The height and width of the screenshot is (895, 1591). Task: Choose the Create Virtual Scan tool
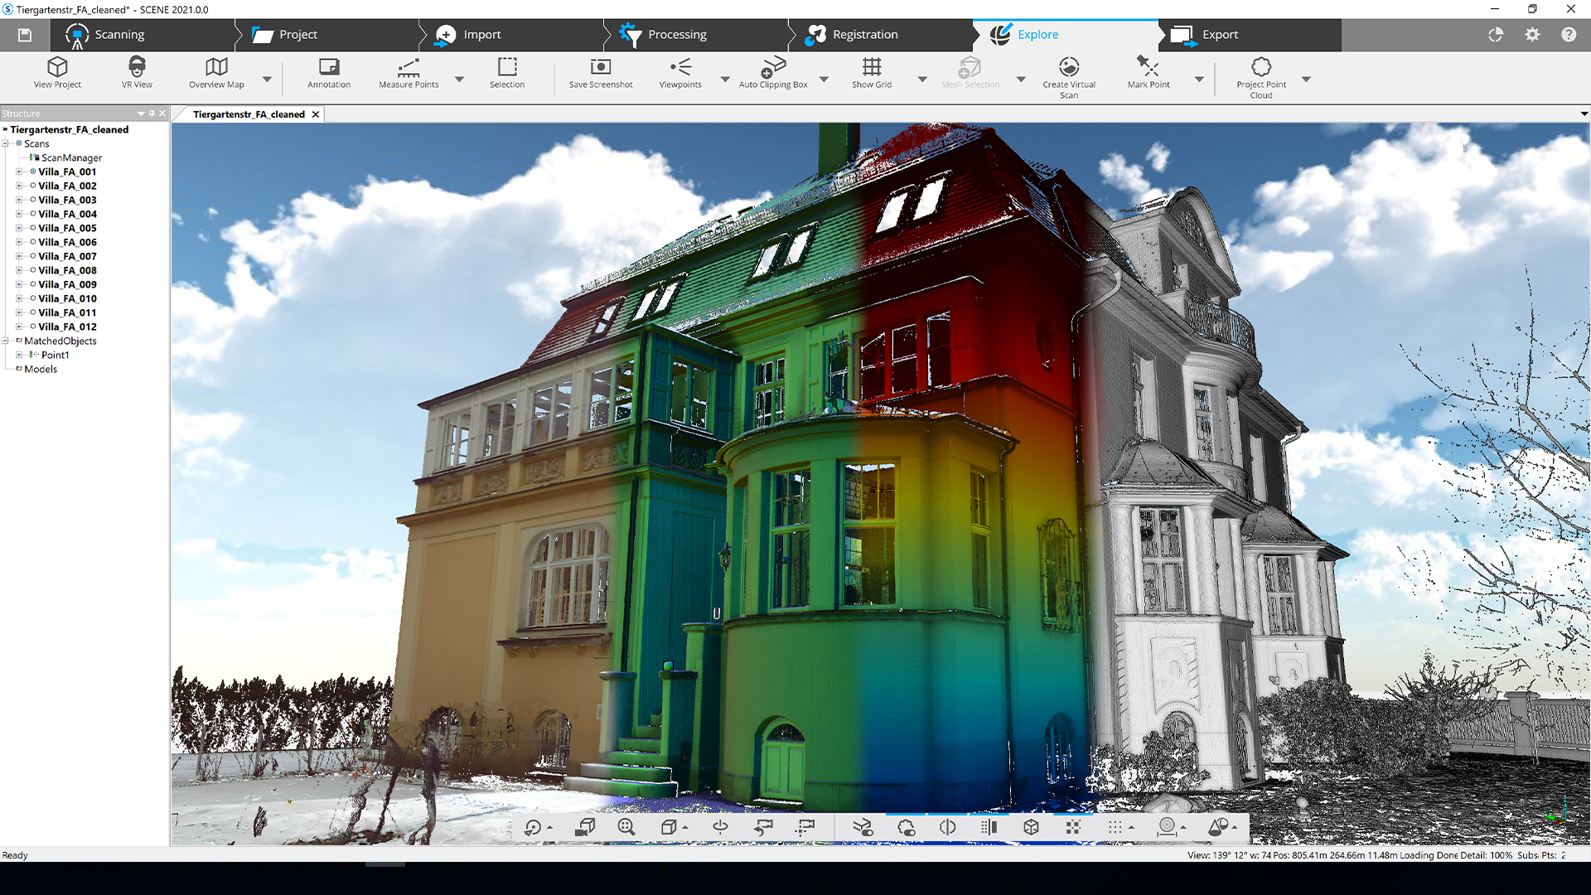[x=1069, y=77]
